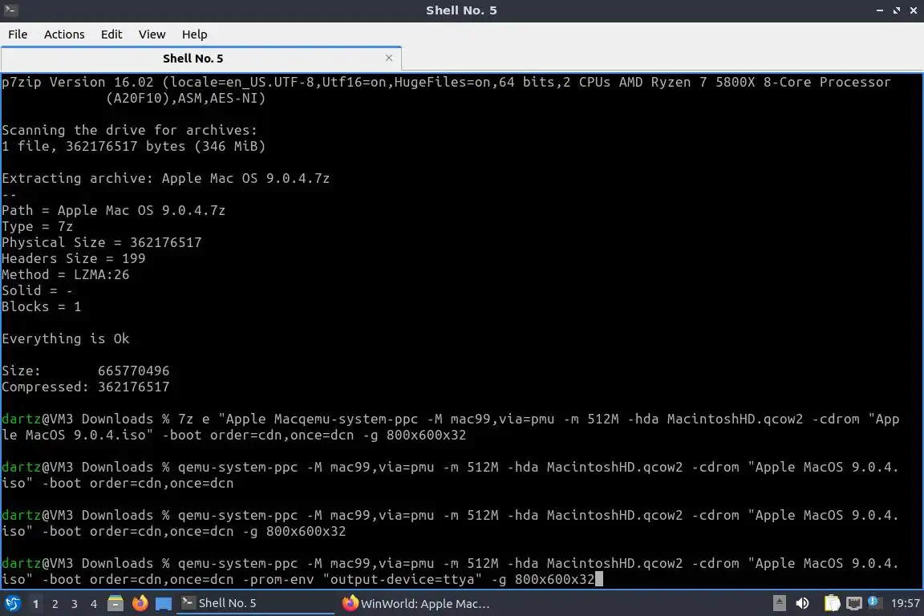The height and width of the screenshot is (616, 924).
Task: Switch to workspace 3
Action: click(x=75, y=604)
